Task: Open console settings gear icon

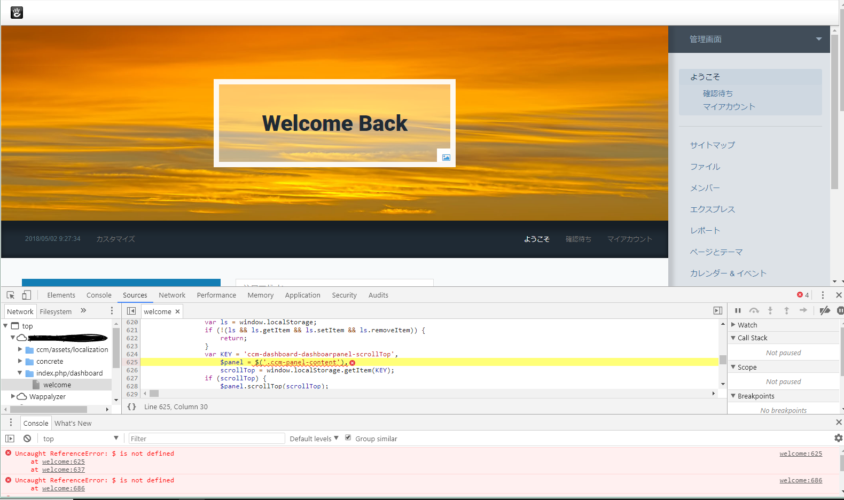Action: coord(838,438)
